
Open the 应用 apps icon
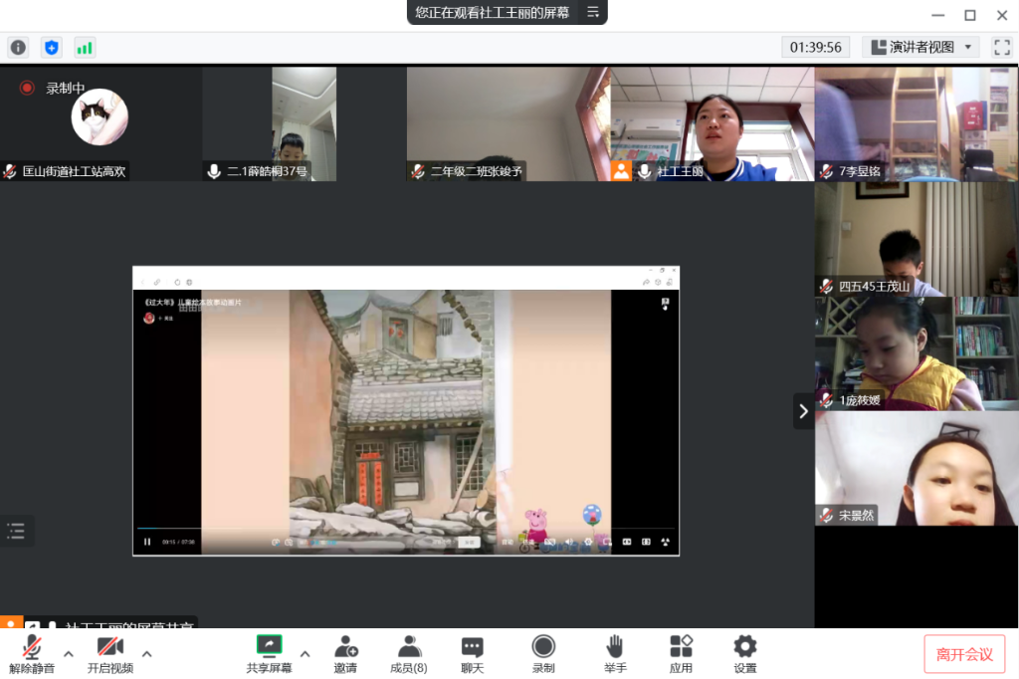(681, 653)
